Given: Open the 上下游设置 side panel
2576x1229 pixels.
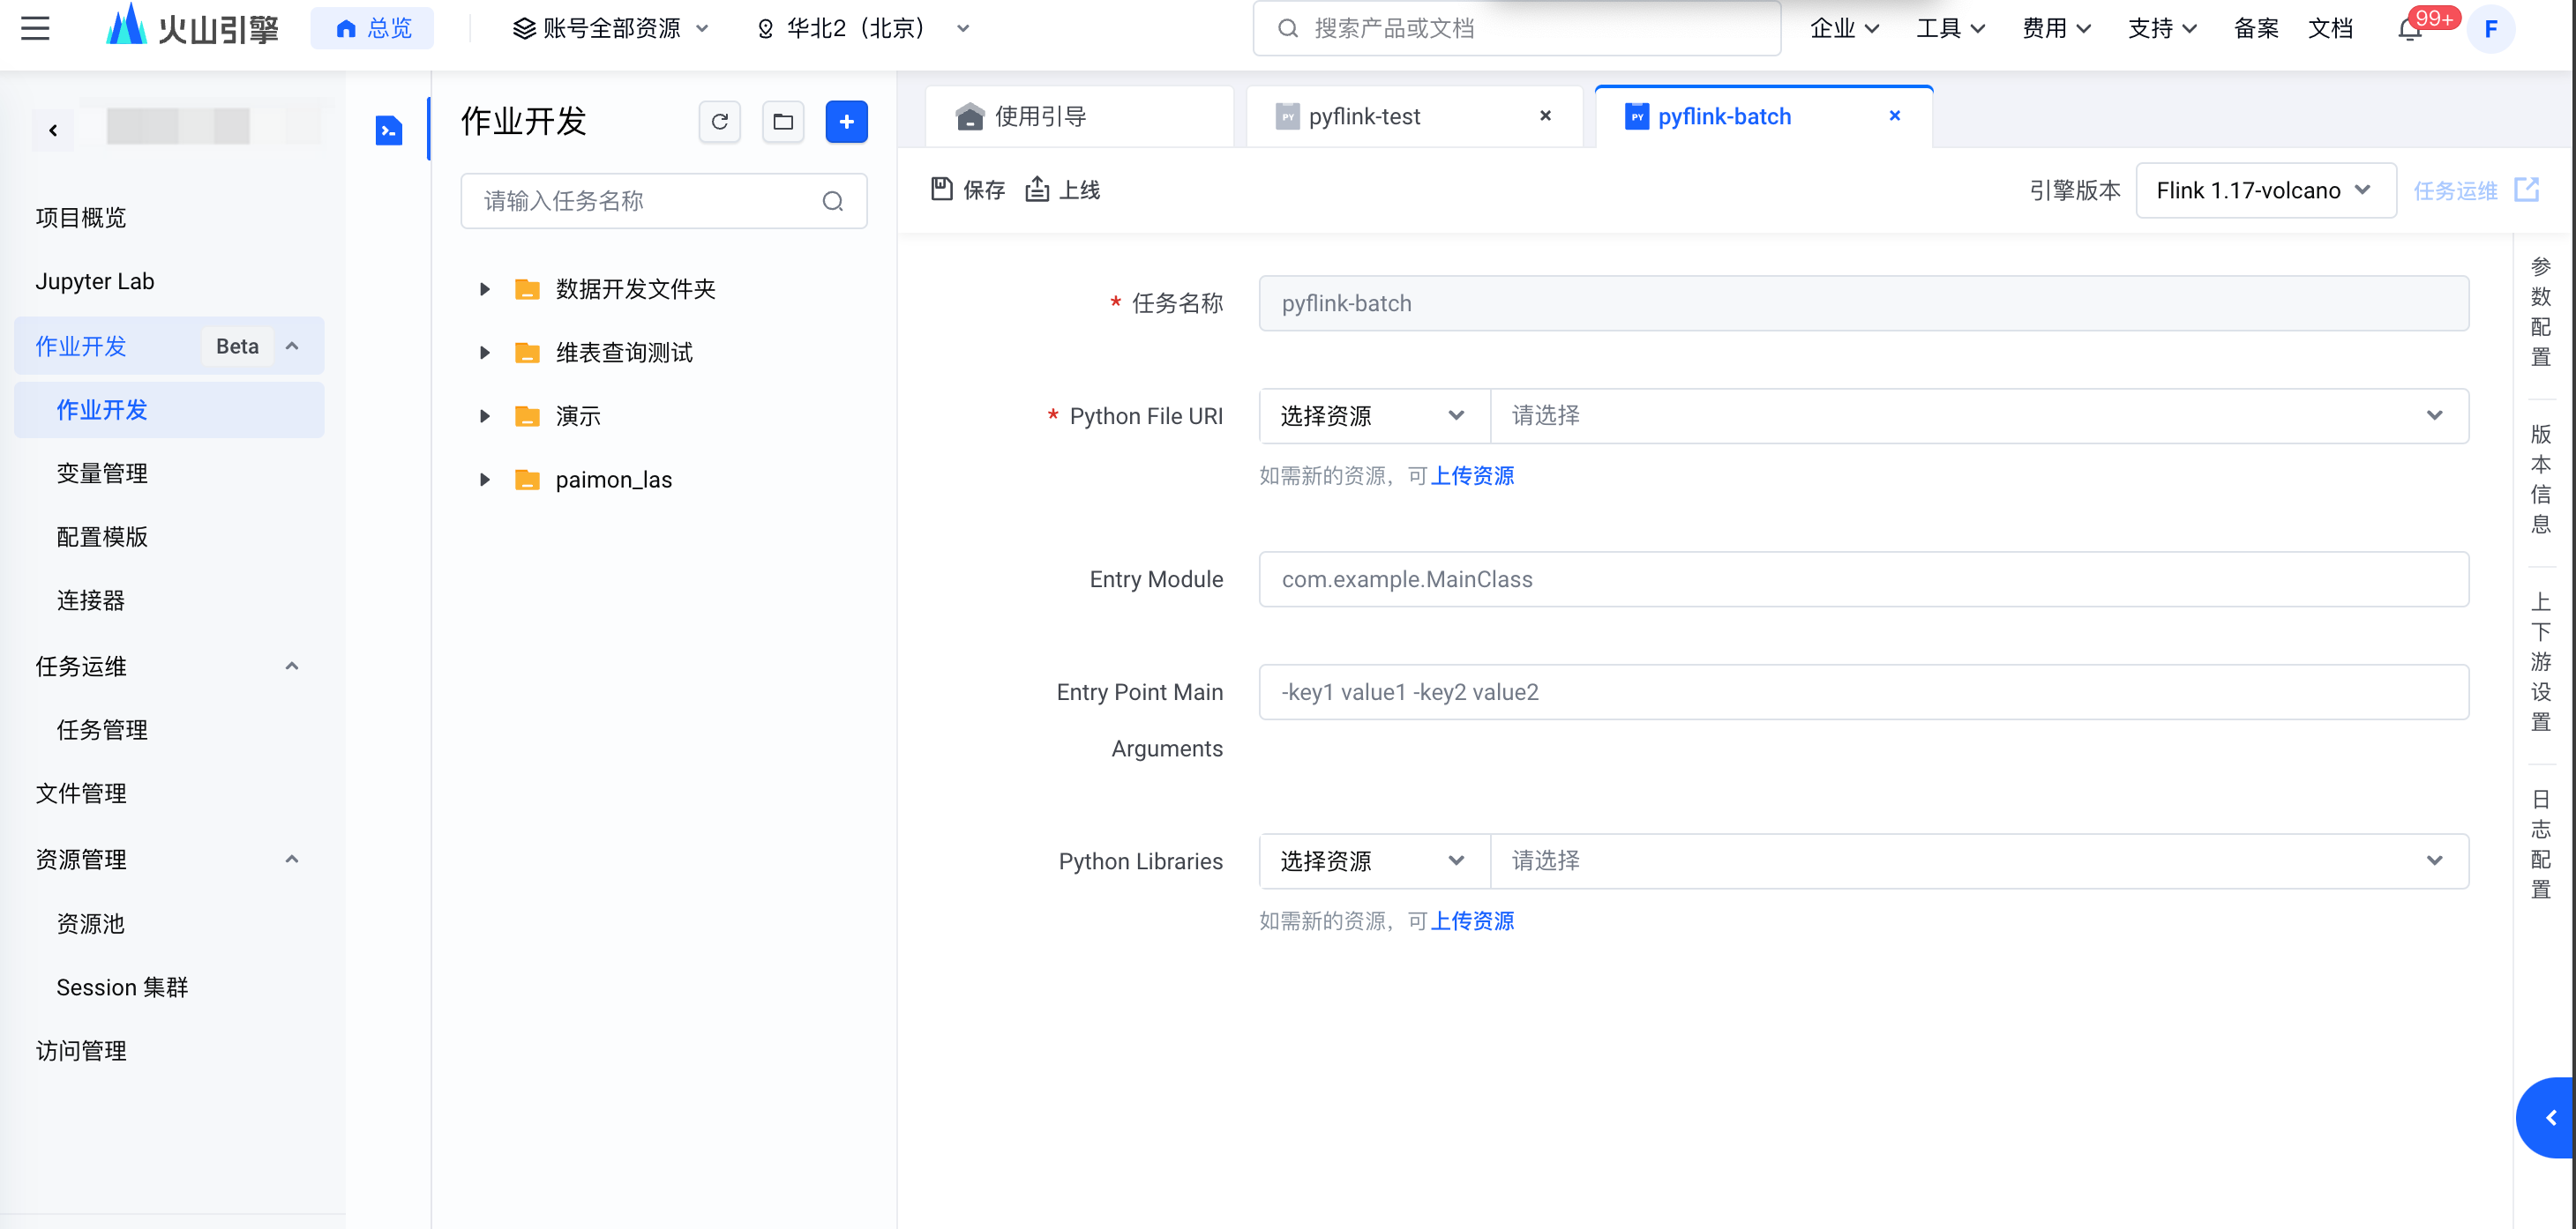Looking at the screenshot, I should click(x=2541, y=662).
